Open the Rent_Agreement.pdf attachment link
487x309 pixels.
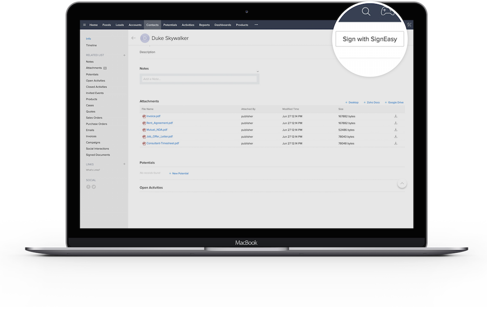(160, 123)
